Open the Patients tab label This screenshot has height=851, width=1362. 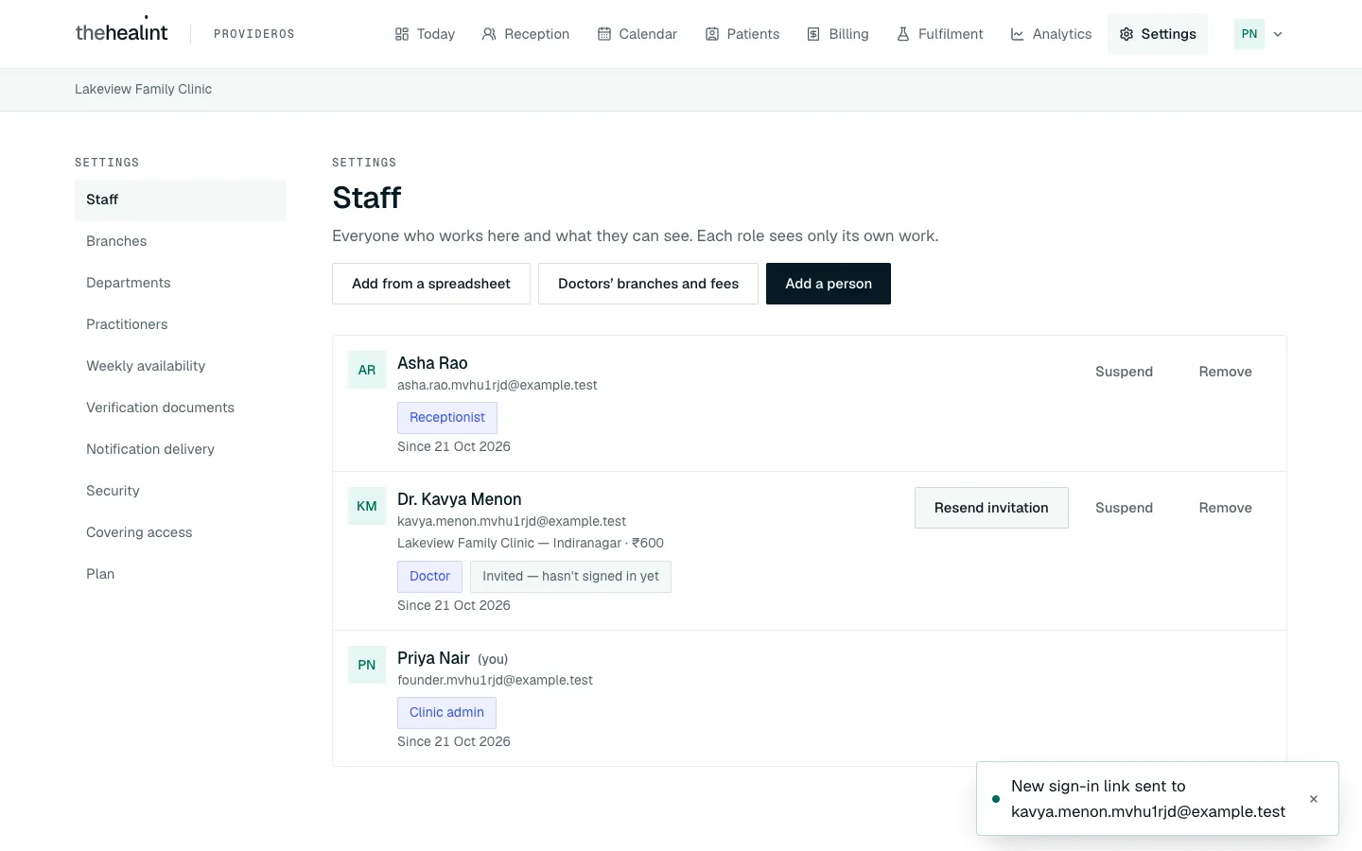click(753, 34)
